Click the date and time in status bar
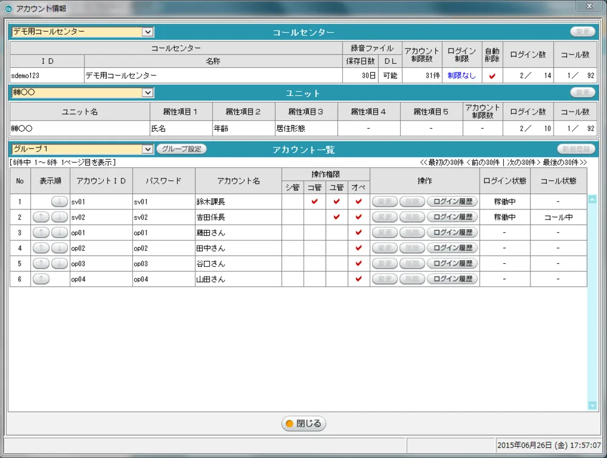607x458 pixels. pos(549,445)
